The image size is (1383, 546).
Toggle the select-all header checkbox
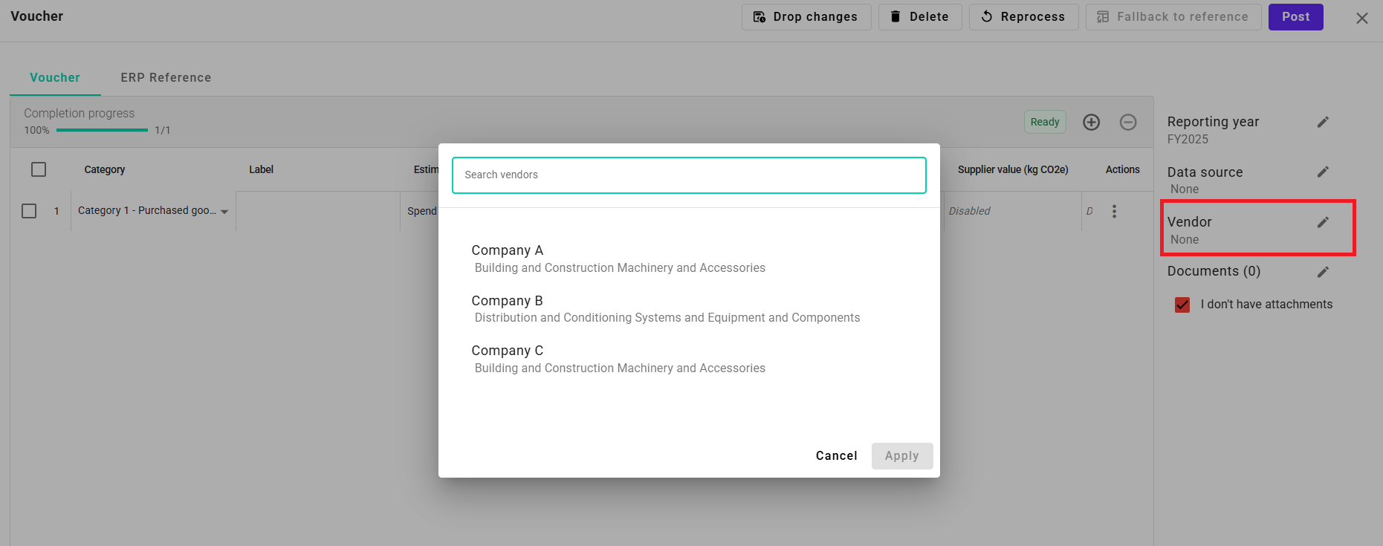point(39,169)
